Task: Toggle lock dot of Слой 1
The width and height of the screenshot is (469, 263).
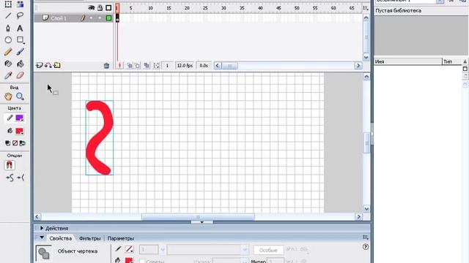Action: 100,18
